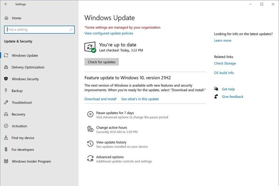Click 'Last checked: Today, 3:22 PM' text
279x186 pixels.
[121, 50]
